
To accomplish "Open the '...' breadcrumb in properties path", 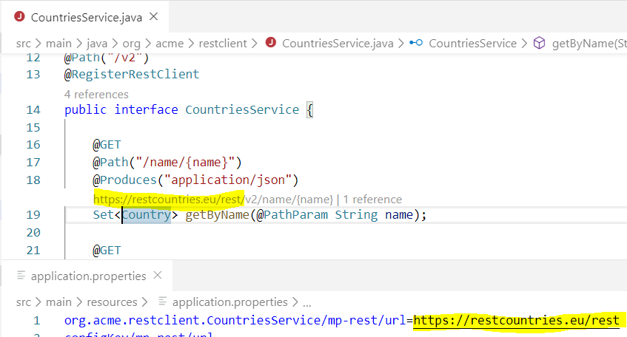I will (x=307, y=303).
